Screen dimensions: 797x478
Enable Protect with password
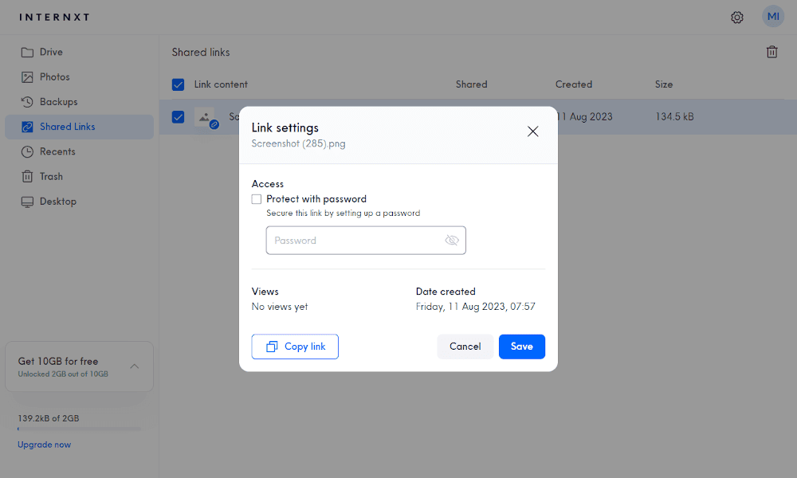pyautogui.click(x=256, y=198)
